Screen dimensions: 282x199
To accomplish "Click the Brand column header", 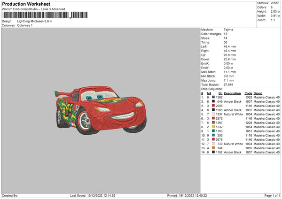I will [x=258, y=93].
